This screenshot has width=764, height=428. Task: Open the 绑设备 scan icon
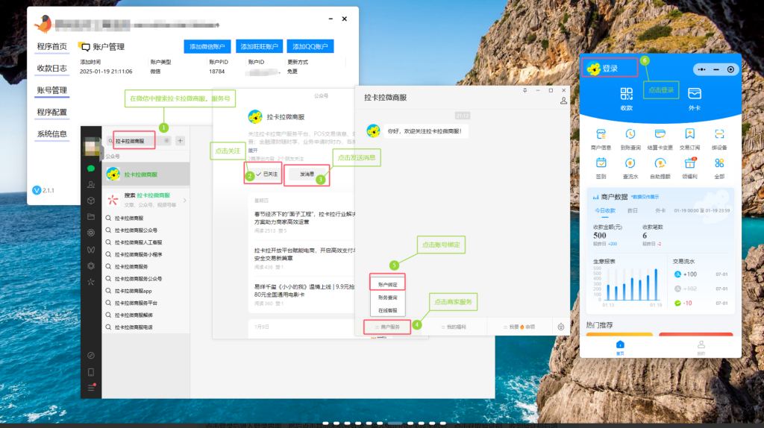[719, 134]
